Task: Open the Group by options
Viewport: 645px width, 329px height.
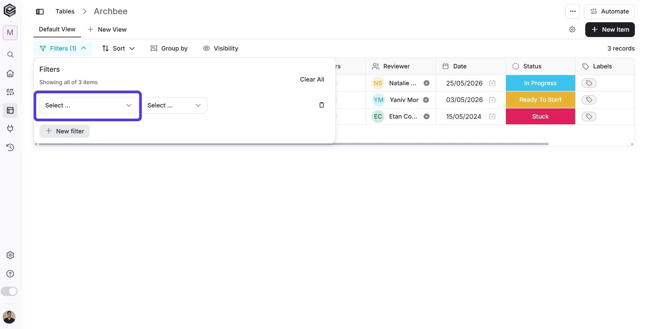Action: click(169, 48)
